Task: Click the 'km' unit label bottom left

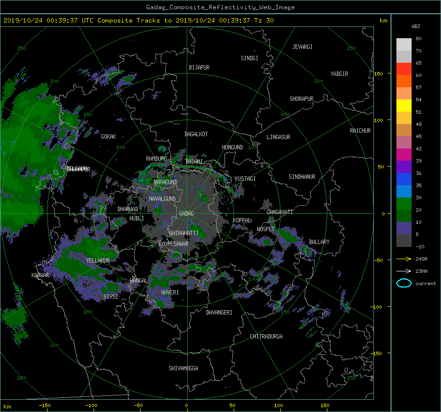Action: coord(7,407)
